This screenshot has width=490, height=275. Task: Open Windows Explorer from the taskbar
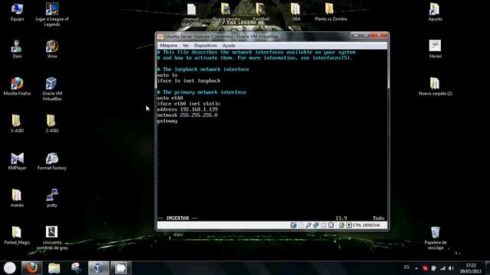point(54,268)
